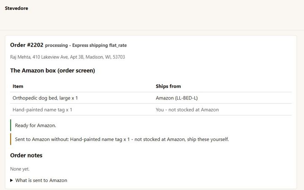The height and width of the screenshot is (190, 304).
Task: Click the Order notes heading
Action: (x=26, y=155)
